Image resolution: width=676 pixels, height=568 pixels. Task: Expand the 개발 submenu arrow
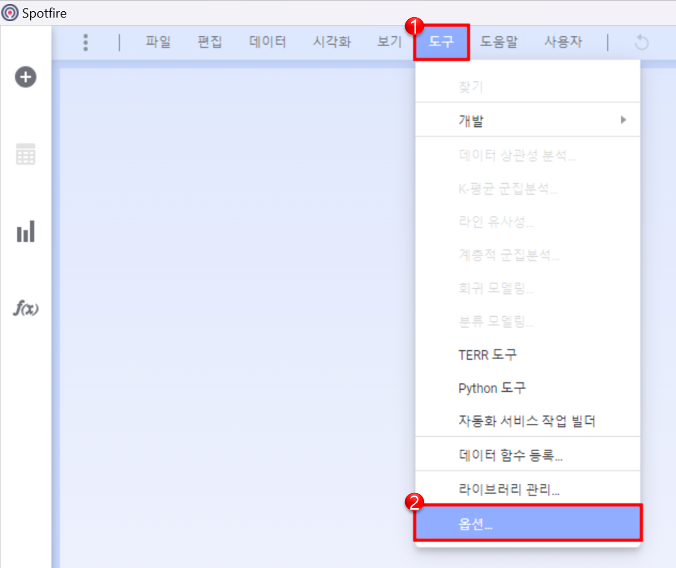click(624, 120)
